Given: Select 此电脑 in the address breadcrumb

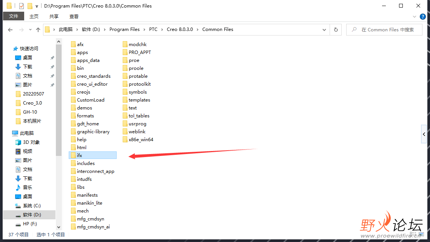Looking at the screenshot, I should click(66, 29).
